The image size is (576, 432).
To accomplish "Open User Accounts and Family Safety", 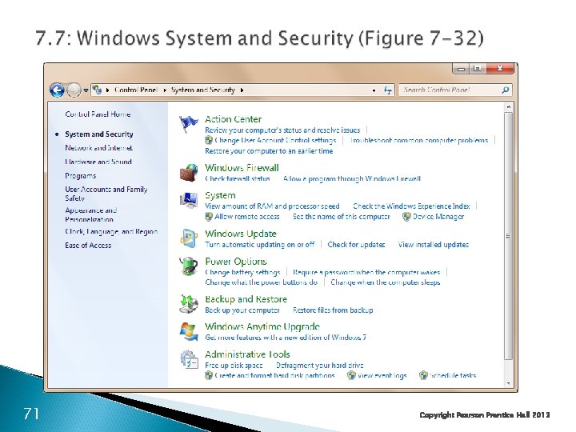I will pyautogui.click(x=106, y=194).
